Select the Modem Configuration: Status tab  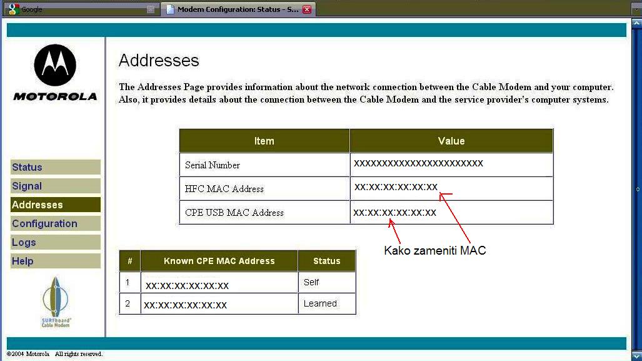click(238, 9)
